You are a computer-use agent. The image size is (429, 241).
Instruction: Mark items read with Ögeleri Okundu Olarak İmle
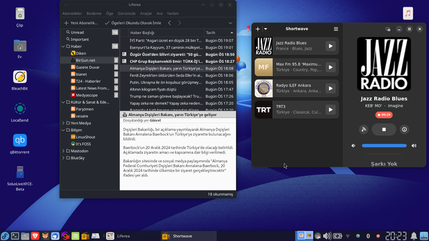click(x=133, y=23)
